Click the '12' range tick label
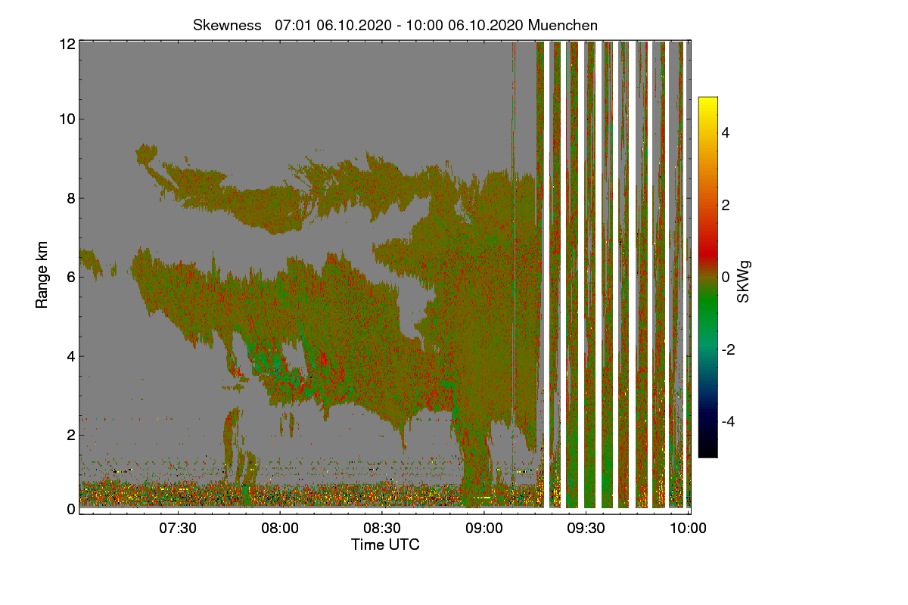Screen dimensions: 908x605 point(67,45)
